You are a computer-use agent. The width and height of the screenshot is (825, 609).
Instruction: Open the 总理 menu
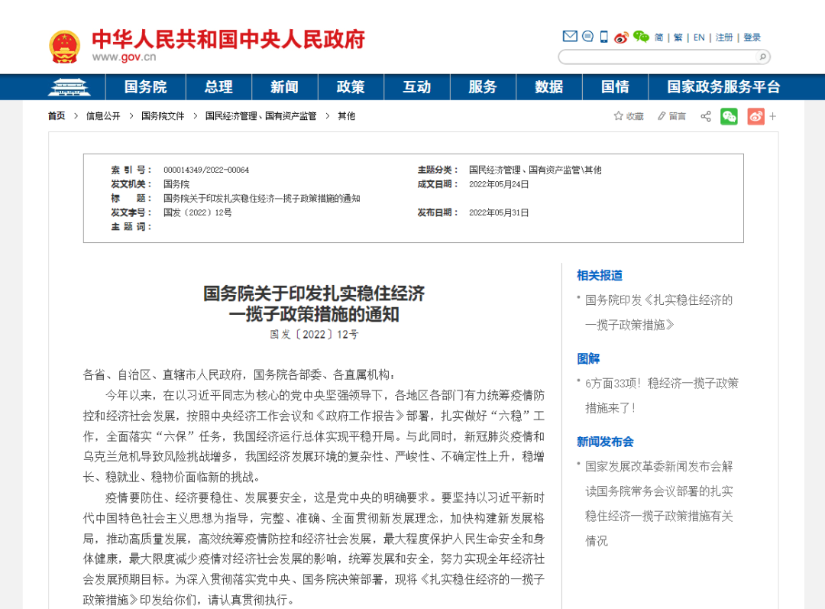click(x=219, y=87)
